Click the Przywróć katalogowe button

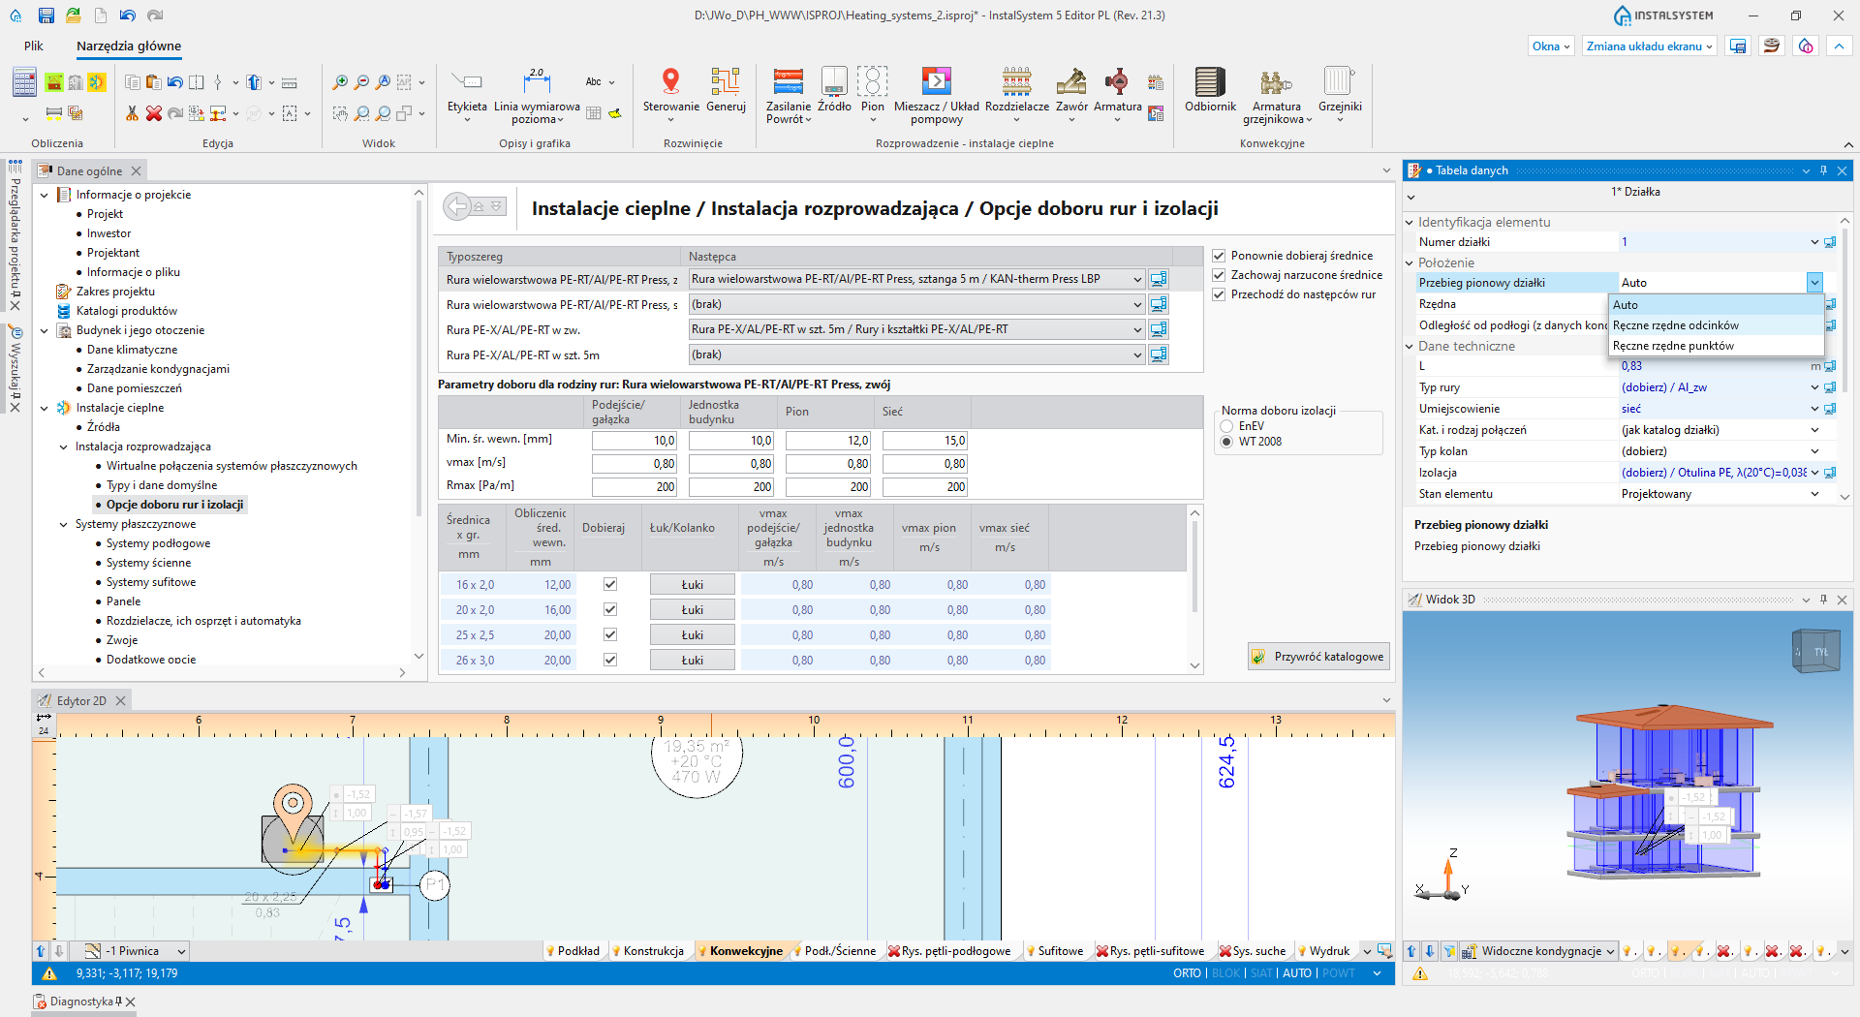(x=1318, y=657)
